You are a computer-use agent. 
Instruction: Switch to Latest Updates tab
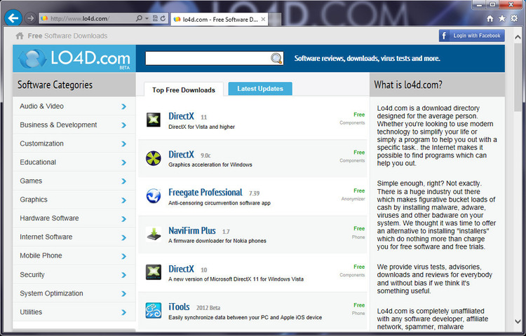coord(260,89)
